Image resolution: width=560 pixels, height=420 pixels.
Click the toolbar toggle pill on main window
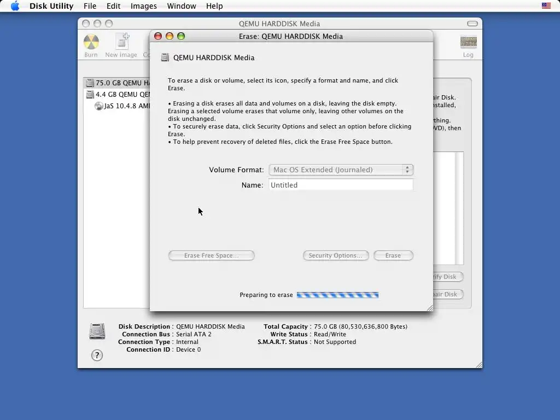click(x=472, y=24)
